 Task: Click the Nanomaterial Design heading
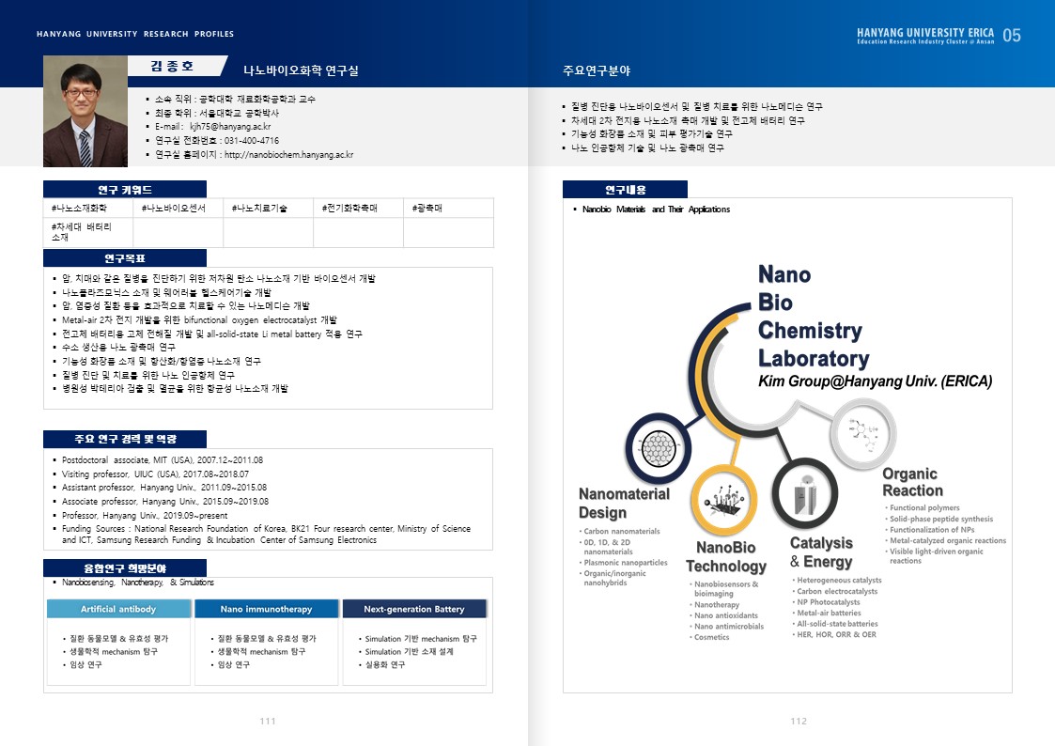click(624, 504)
